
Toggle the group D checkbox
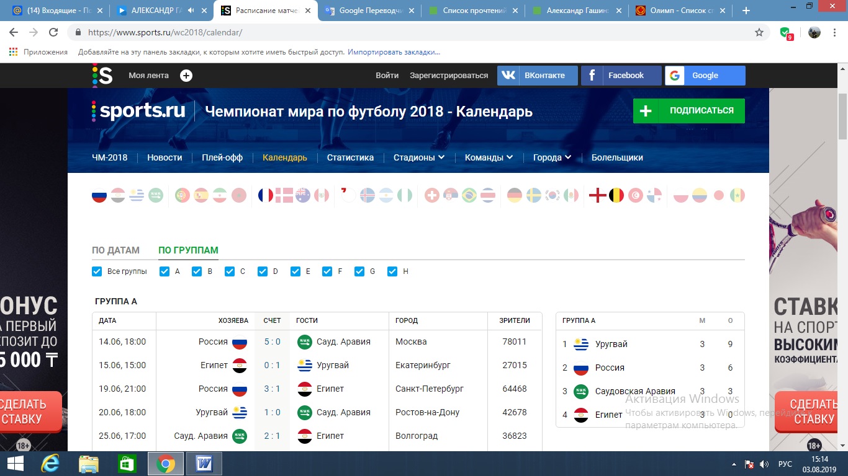point(262,271)
